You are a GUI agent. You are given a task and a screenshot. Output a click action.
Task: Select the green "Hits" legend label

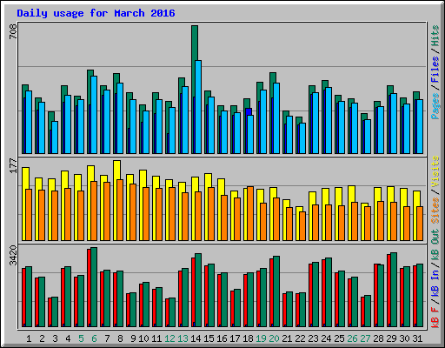435,36
